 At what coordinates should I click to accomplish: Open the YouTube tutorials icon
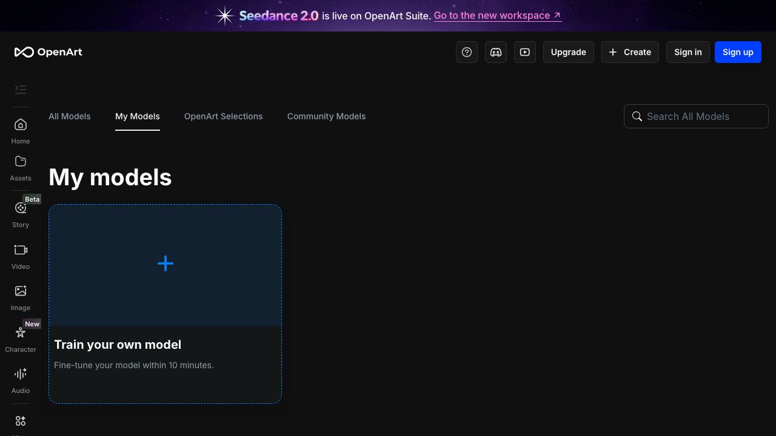click(525, 52)
